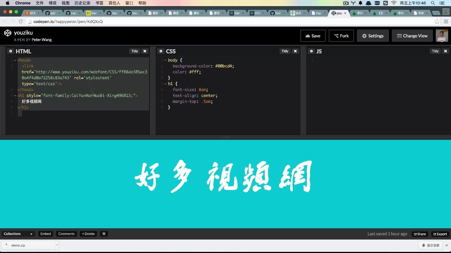451x253 pixels.
Task: Open the HTML panel settings gear
Action: 10,51
